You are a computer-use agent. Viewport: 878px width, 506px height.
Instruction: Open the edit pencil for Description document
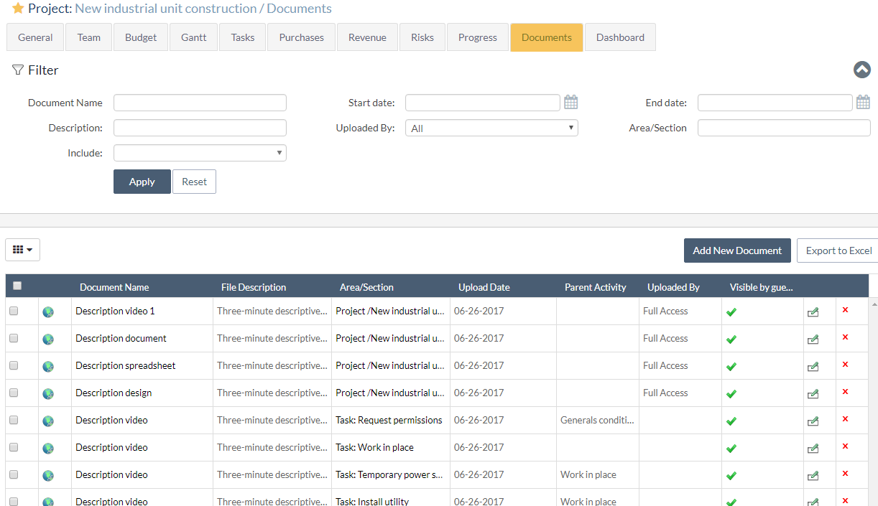click(x=813, y=339)
